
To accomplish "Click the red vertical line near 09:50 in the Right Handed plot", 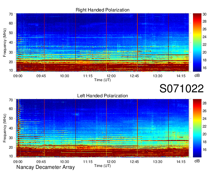I will pyautogui.click(x=44, y=42).
